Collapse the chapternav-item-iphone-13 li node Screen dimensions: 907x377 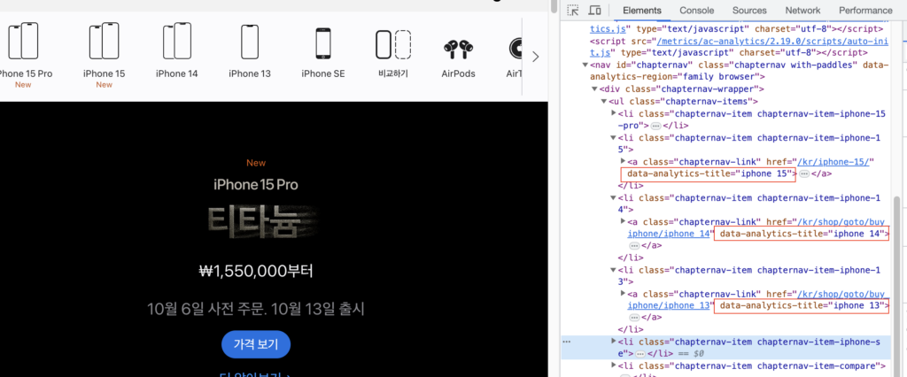(613, 270)
